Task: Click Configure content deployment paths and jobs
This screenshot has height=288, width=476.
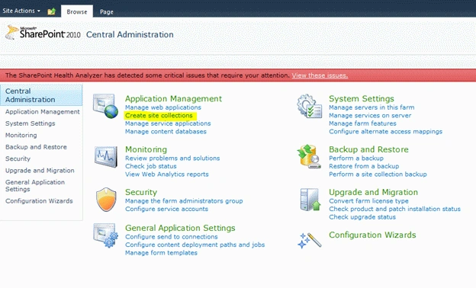Action: [195, 245]
